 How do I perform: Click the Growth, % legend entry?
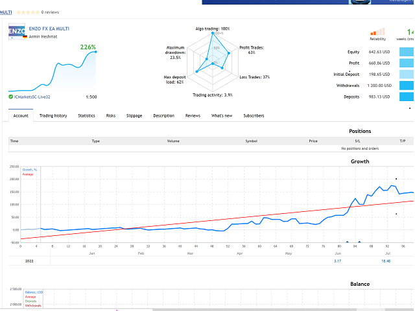(x=30, y=170)
